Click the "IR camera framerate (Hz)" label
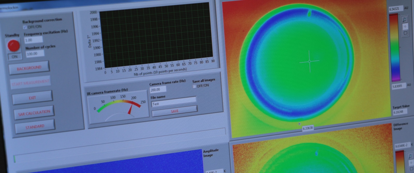414x173 pixels. point(107,92)
